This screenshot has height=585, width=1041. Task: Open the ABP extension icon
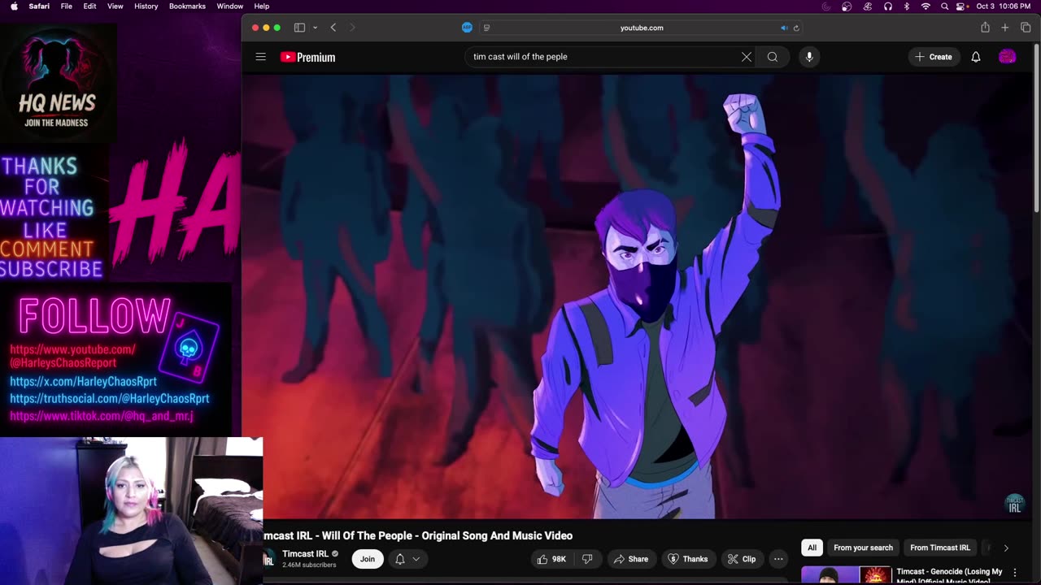point(467,28)
